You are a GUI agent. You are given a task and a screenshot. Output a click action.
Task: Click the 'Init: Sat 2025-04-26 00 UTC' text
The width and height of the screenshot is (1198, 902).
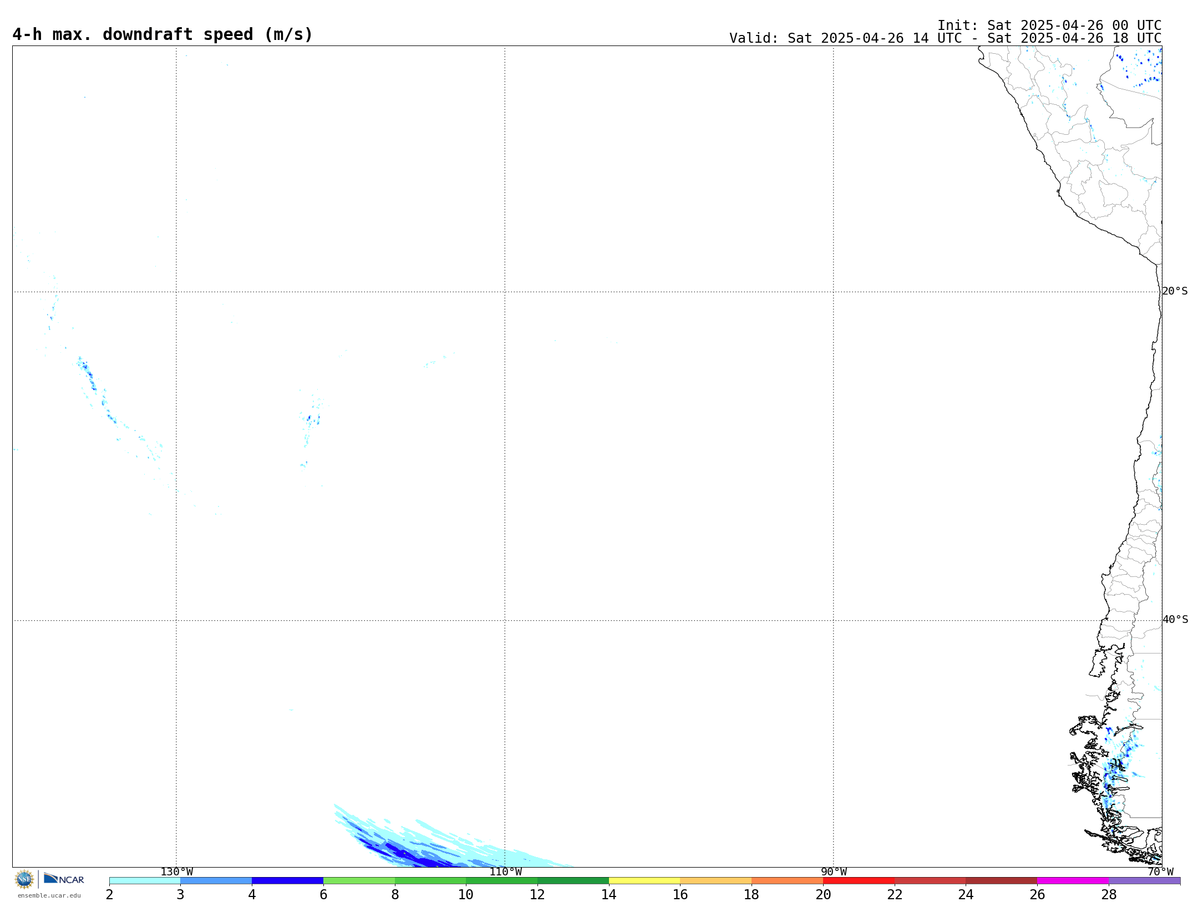pos(1049,26)
